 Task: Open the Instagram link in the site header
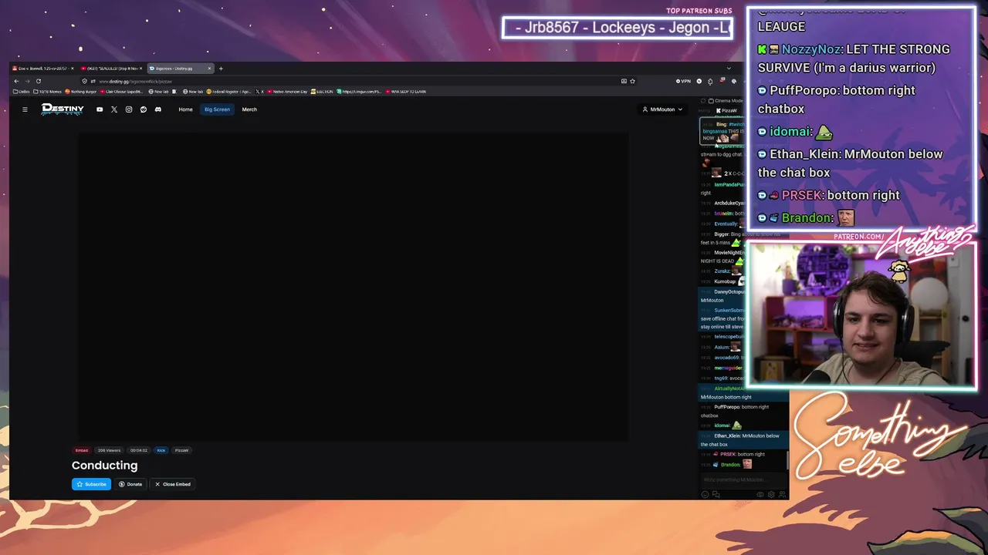129,109
